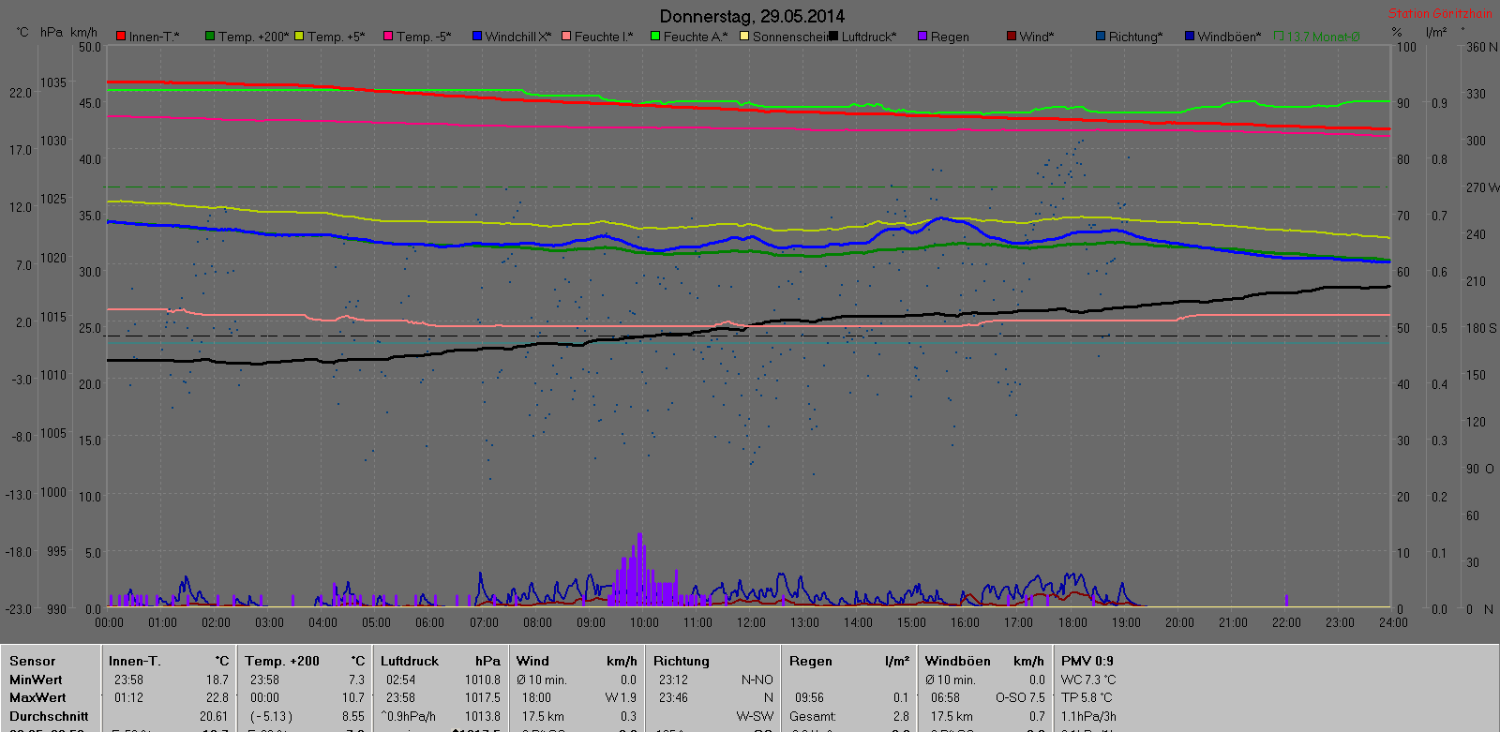Click the Gesamt: rain total label
Image resolution: width=1500 pixels, height=732 pixels.
pos(813,716)
